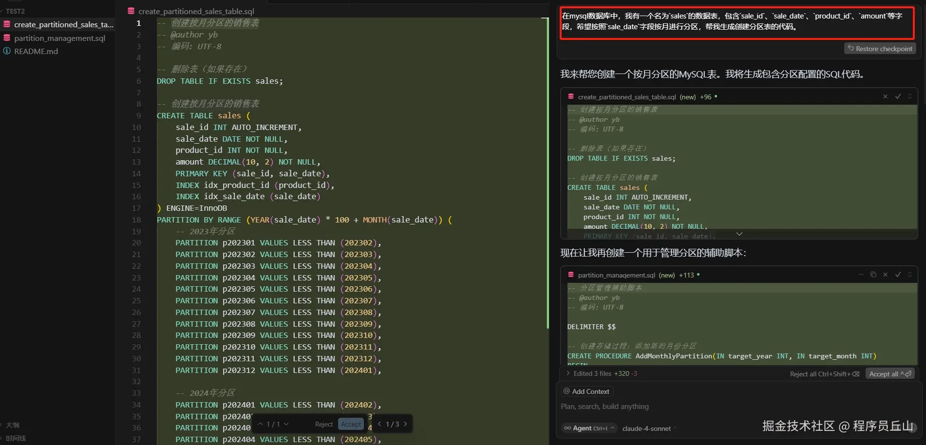Click the CREATE PROCEDURE AddMonthlyPartition line in chat
This screenshot has width=926, height=445.
[722, 356]
